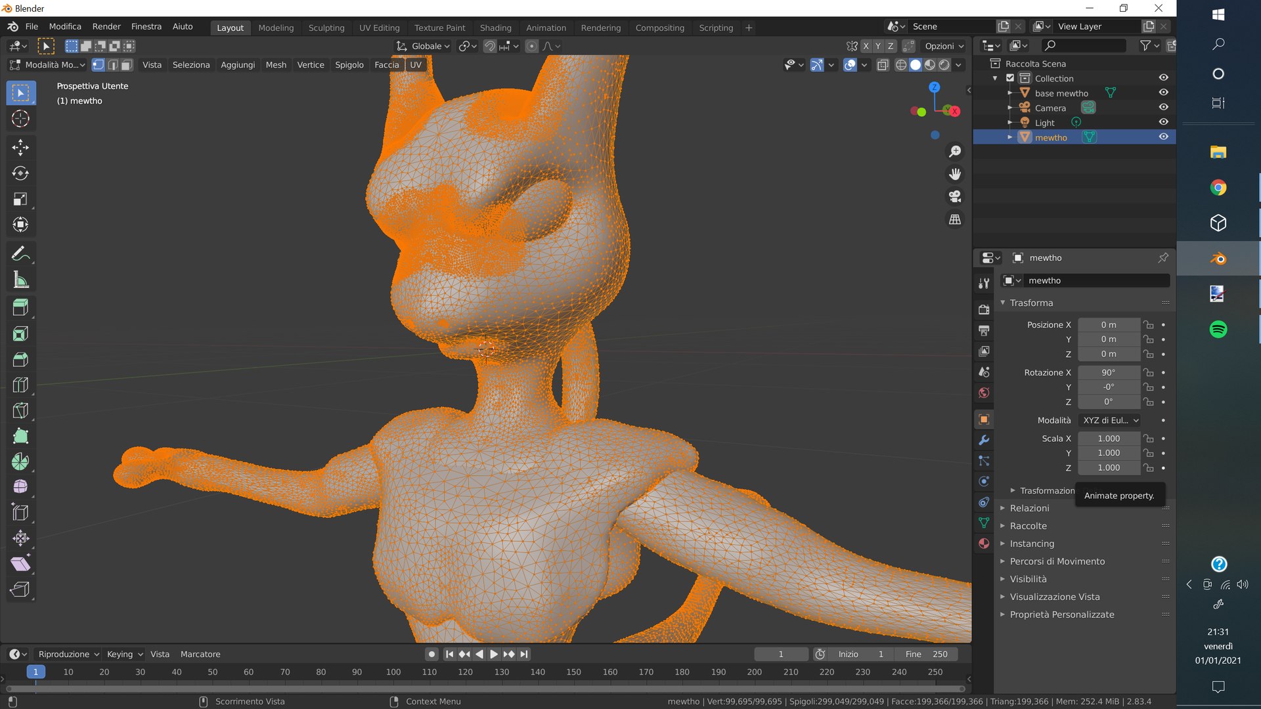Hide base mewtho object in outliner
The height and width of the screenshot is (709, 1261).
(x=1163, y=93)
